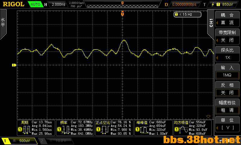Click the 频率 frequency waveform icon
241x145 pixels.
pyautogui.click(x=66, y=130)
